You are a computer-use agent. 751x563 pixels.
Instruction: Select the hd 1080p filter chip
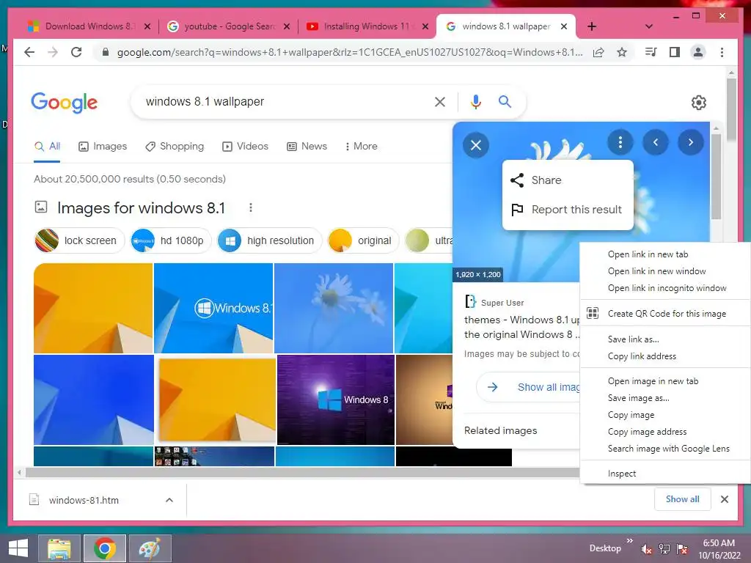pos(170,240)
